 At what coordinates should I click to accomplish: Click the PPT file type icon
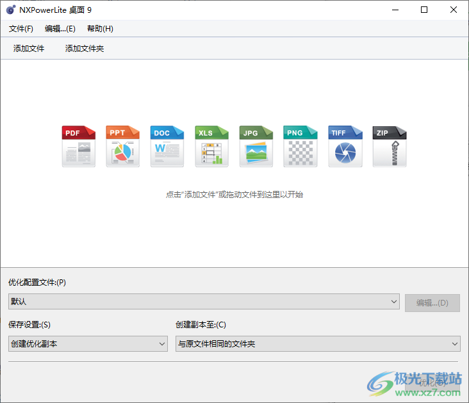tap(123, 146)
